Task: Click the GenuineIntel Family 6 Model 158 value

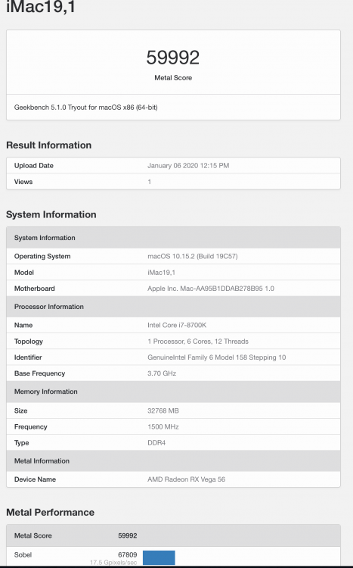Action: (x=217, y=357)
